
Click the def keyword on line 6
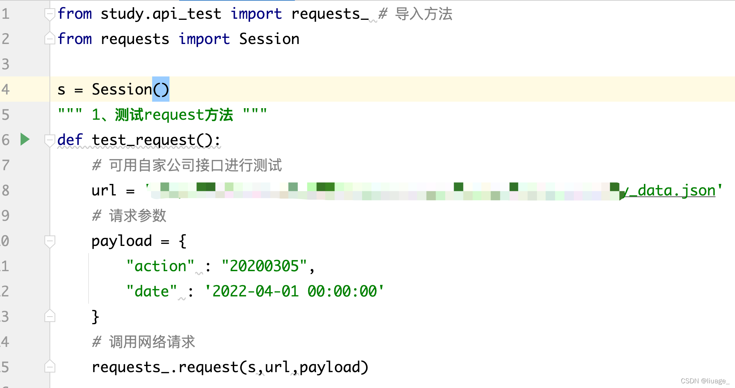pos(70,140)
